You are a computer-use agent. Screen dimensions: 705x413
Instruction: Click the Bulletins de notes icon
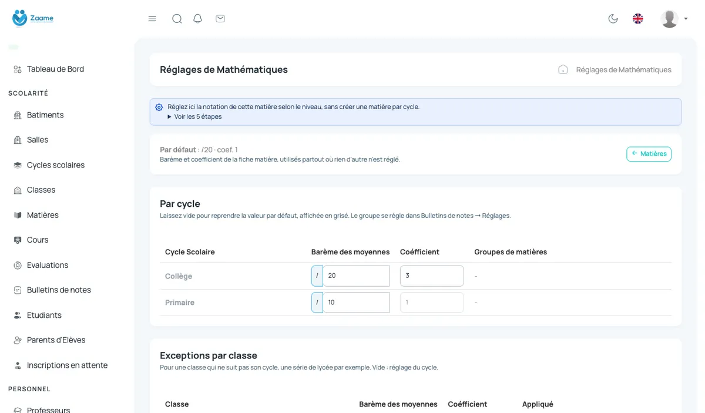point(18,290)
